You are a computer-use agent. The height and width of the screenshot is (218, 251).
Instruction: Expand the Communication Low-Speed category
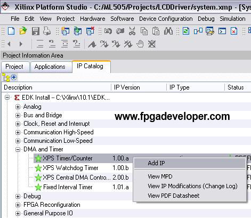18,141
